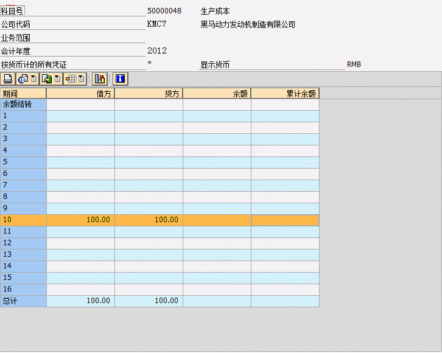Select the period 11 row label
Screen dimensions: 442x353
click(x=23, y=231)
